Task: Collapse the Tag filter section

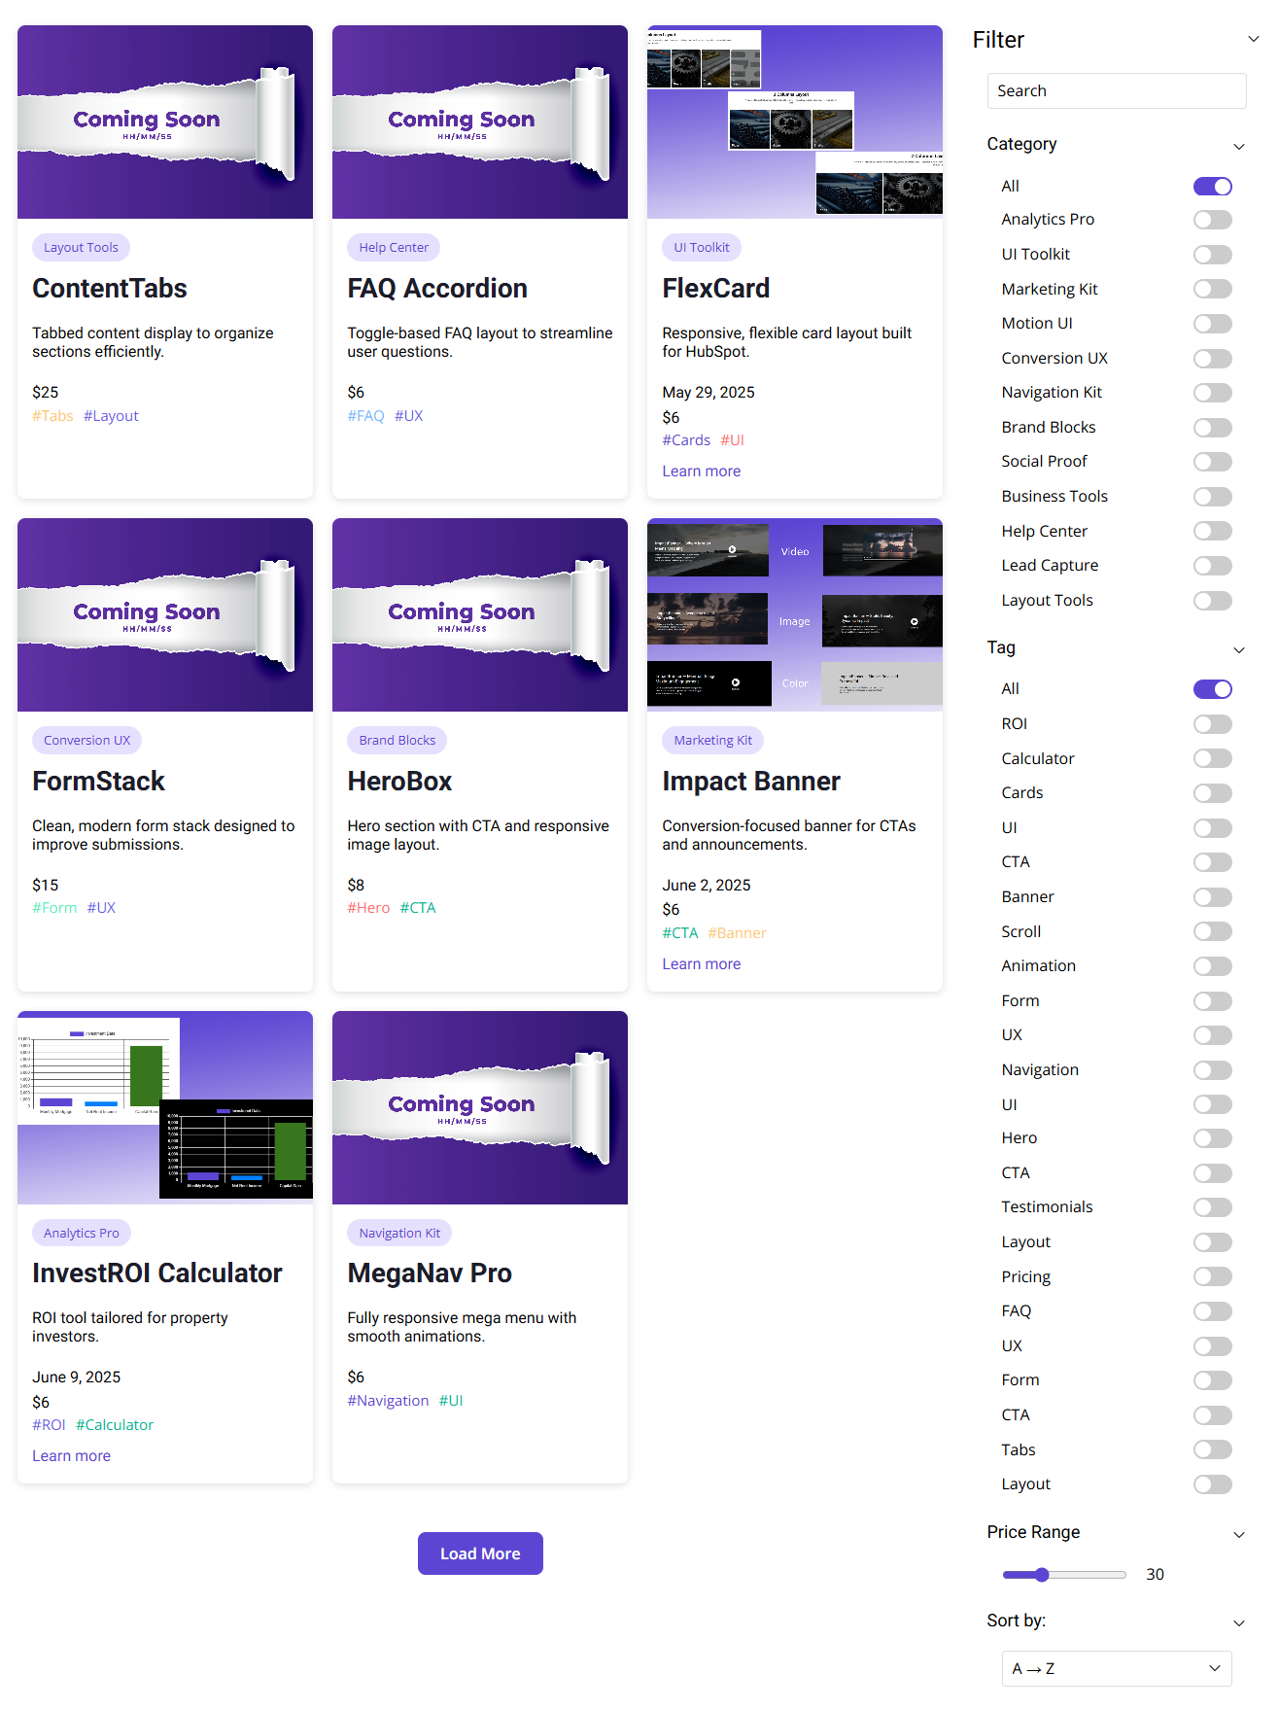Action: (1238, 649)
